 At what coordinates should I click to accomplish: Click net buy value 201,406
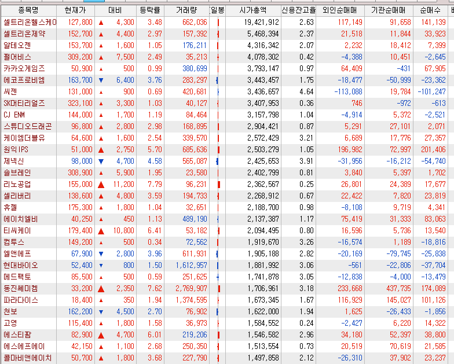(x=433, y=149)
